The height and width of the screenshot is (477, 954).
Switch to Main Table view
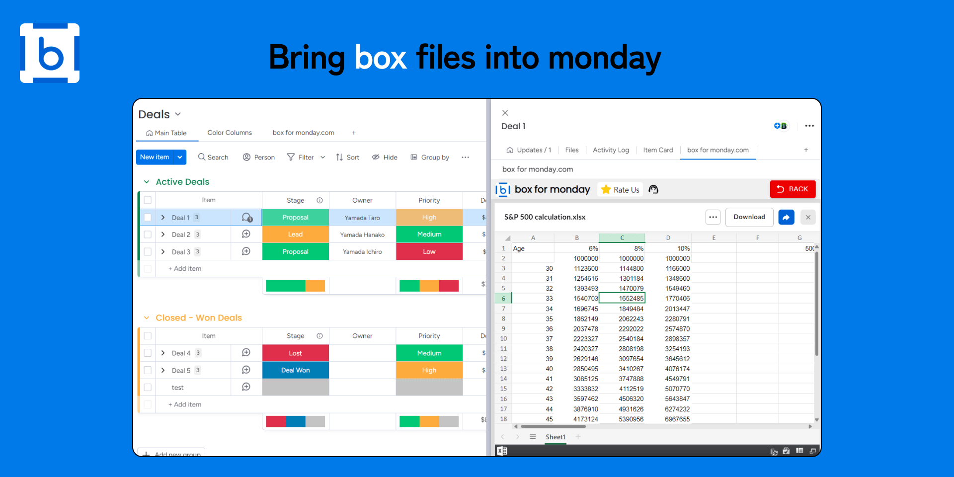tap(166, 133)
